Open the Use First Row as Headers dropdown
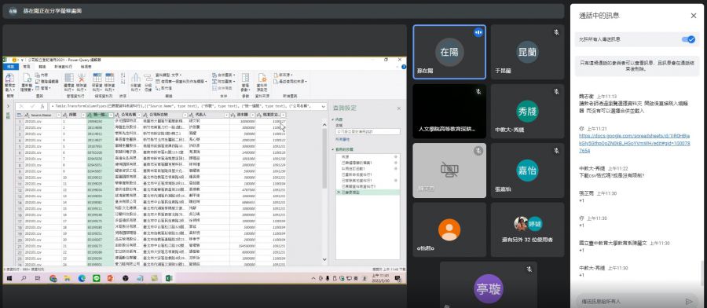Viewport: 707px width, 308px height. point(181,82)
